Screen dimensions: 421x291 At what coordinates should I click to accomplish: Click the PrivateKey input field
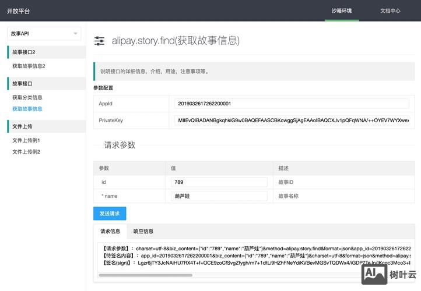pyautogui.click(x=292, y=120)
